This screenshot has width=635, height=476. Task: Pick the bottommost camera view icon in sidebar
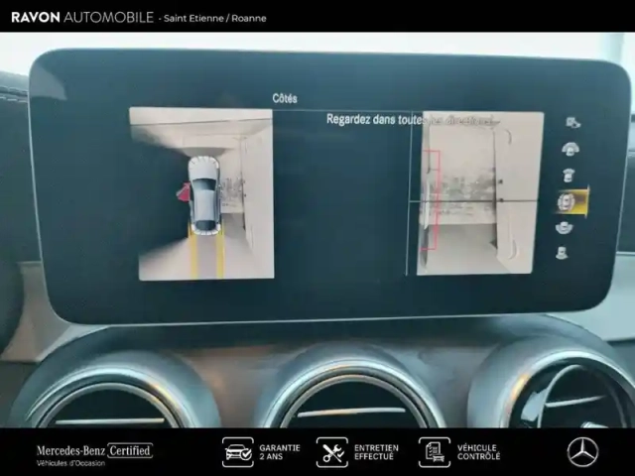click(x=562, y=254)
